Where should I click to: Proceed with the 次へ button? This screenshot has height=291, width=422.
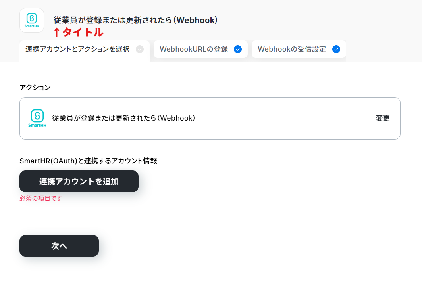pos(59,246)
